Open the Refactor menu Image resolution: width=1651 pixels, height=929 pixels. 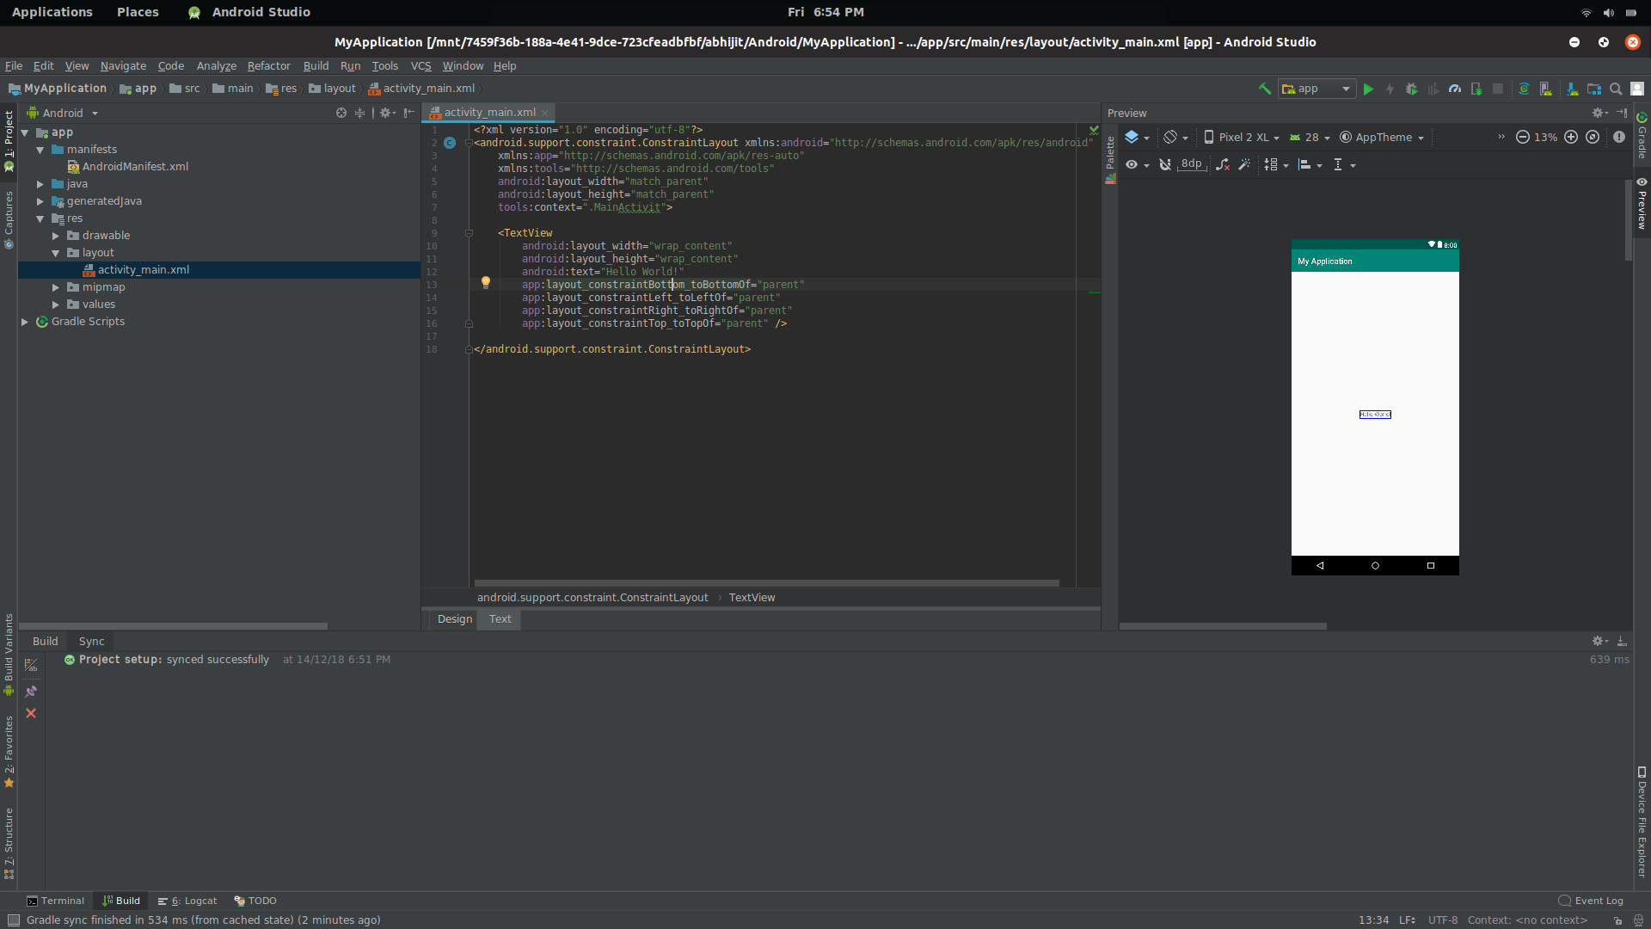point(268,65)
